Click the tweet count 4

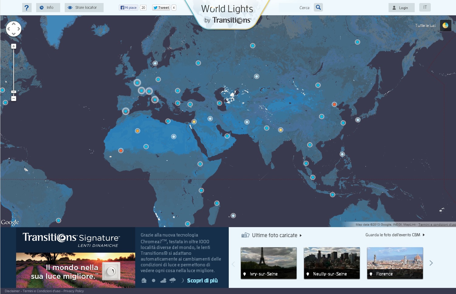coord(174,8)
